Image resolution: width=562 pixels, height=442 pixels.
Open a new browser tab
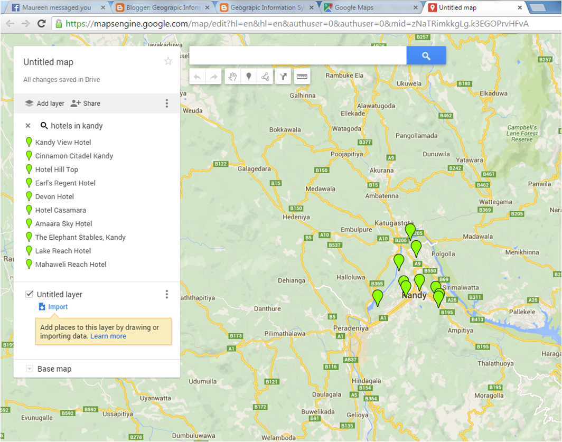(537, 8)
